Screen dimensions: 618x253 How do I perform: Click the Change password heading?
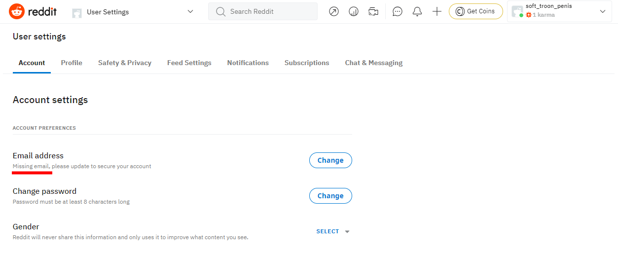tap(44, 191)
